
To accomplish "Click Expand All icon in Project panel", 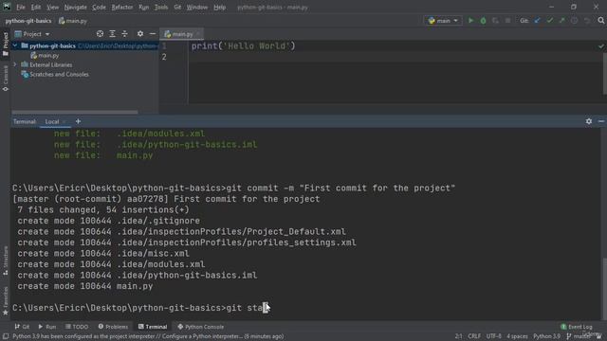I will coord(112,34).
